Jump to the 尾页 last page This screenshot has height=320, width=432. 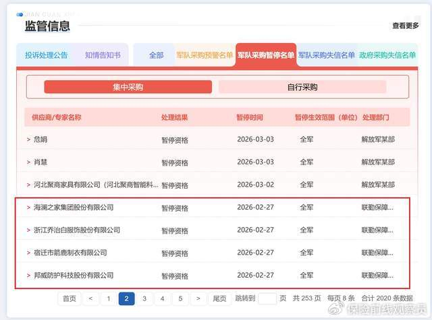219,298
